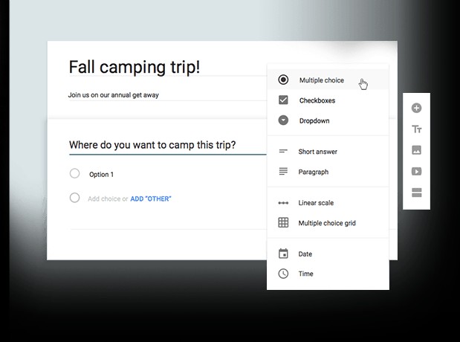Click the Date calendar icon
The height and width of the screenshot is (342, 460).
coord(283,254)
